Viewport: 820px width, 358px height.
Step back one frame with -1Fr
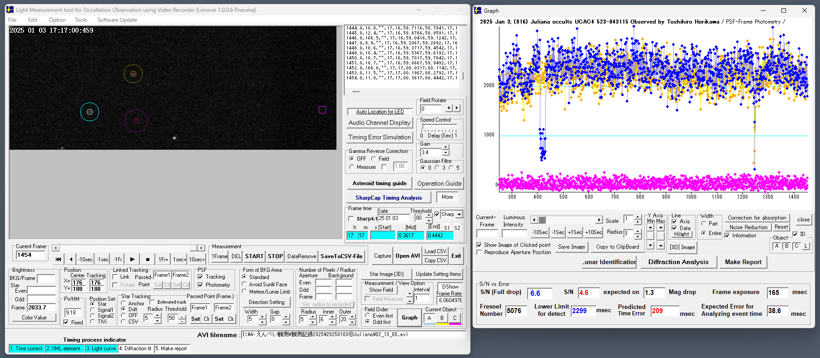coord(118,260)
